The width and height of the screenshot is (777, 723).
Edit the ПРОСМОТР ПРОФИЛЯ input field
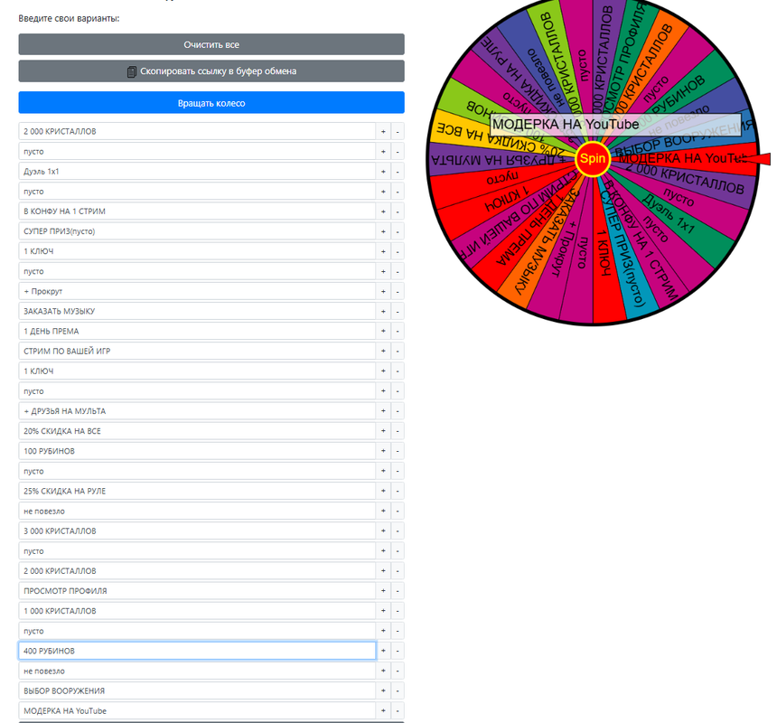pos(197,591)
